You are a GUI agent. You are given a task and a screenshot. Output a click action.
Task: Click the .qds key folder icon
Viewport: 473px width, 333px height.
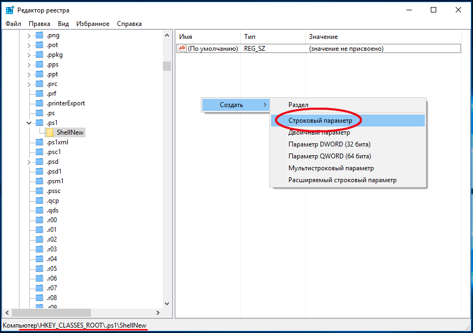(39, 210)
